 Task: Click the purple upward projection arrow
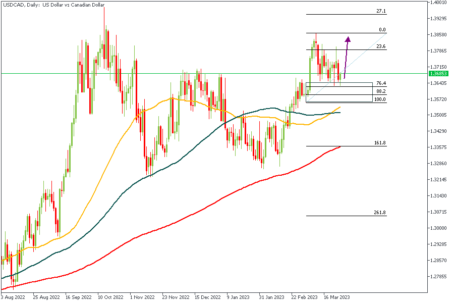coord(346,57)
